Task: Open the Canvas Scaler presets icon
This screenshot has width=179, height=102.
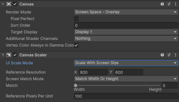Action: [x=169, y=55]
